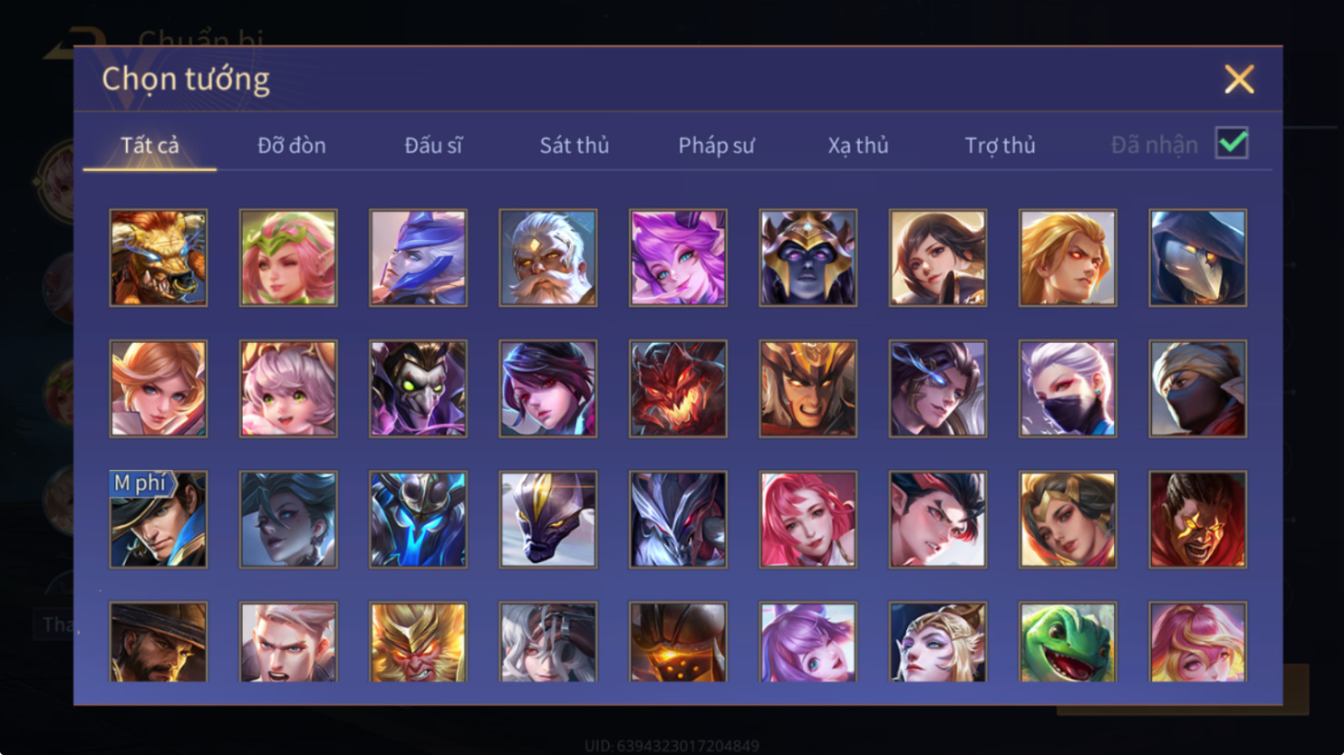
Task: Filter heroes by Xạ thủ
Action: point(858,145)
